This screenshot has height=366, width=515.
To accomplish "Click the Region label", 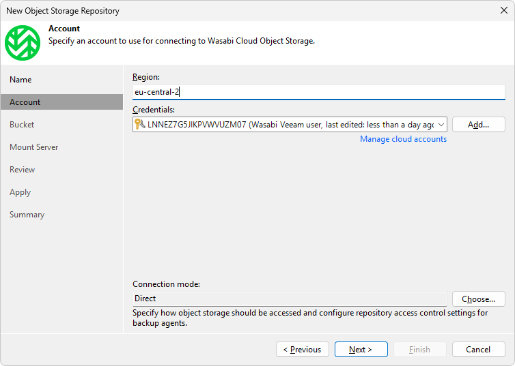I will [146, 77].
